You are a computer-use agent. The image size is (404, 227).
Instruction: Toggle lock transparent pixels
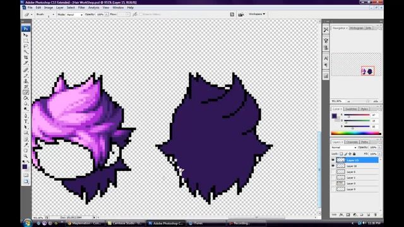coord(341,154)
